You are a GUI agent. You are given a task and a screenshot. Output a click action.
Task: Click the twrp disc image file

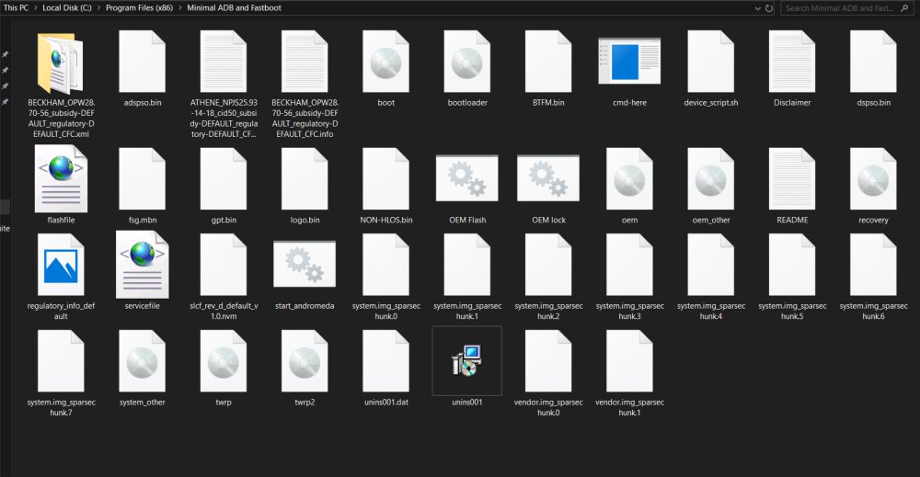(x=224, y=361)
